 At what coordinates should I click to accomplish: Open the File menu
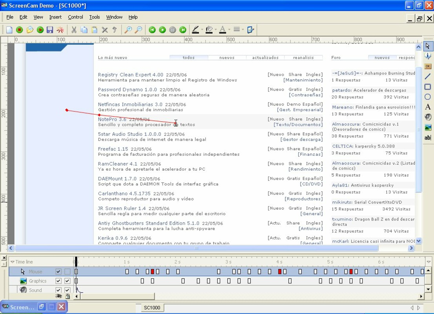(x=10, y=17)
